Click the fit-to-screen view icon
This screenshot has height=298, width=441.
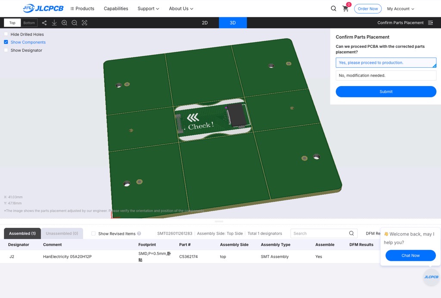[84, 23]
